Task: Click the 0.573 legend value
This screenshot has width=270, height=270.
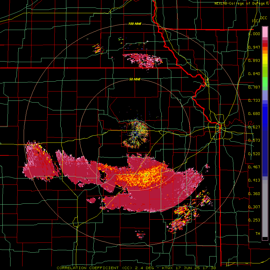Action: coord(254,140)
